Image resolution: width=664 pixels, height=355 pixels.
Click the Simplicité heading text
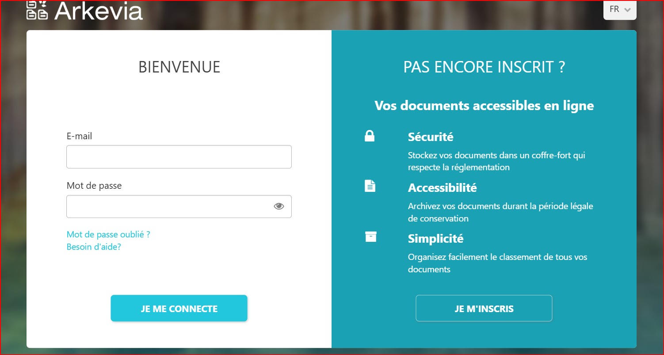435,238
